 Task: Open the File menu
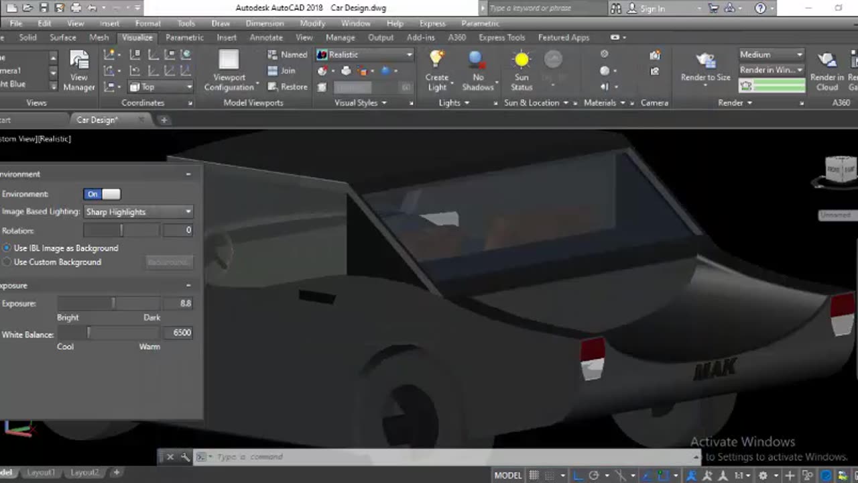(15, 23)
